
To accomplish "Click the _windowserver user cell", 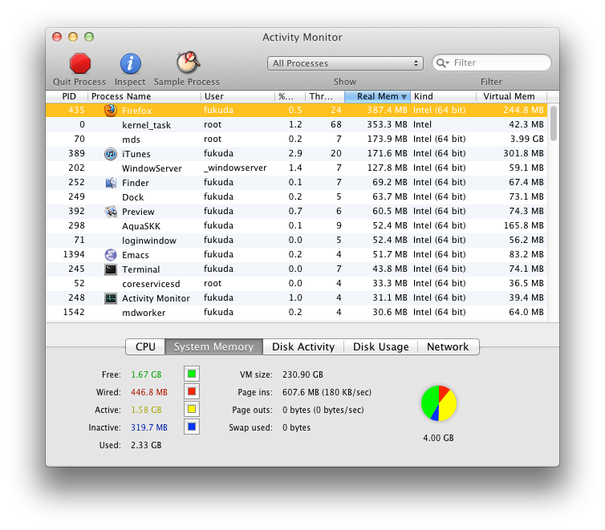I will point(235,168).
